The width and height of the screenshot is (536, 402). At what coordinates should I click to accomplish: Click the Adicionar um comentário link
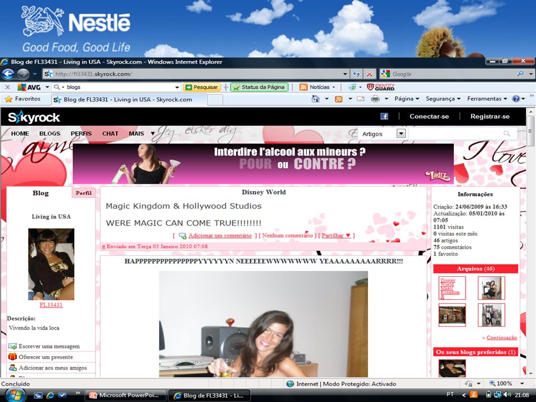[220, 236]
